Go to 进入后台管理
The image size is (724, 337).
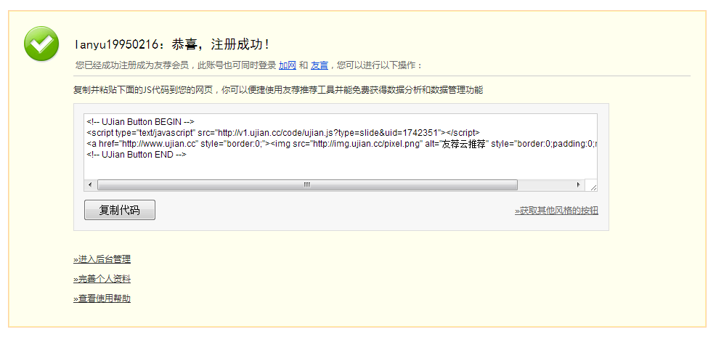click(102, 259)
